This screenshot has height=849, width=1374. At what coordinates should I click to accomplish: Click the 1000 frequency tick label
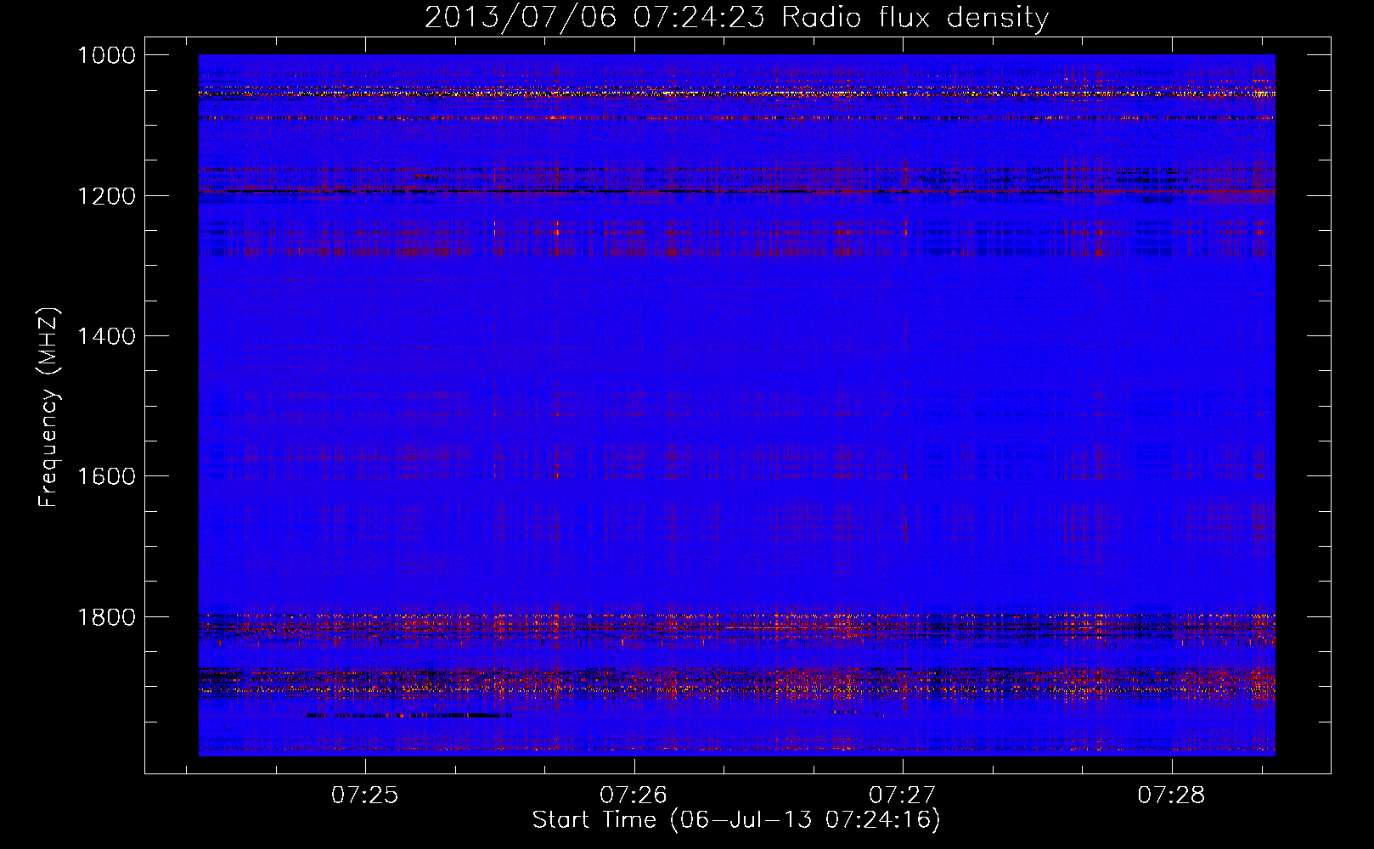[106, 55]
